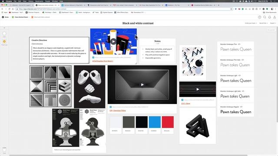Open the File menu in the menu bar
The height and width of the screenshot is (156, 278).
15,1
